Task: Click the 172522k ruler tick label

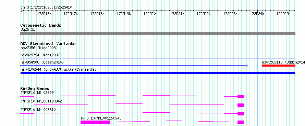Action: tap(204, 14)
